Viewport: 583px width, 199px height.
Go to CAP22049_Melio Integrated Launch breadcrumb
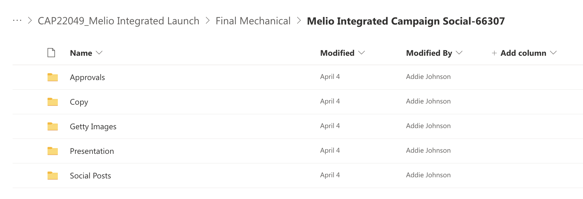118,21
